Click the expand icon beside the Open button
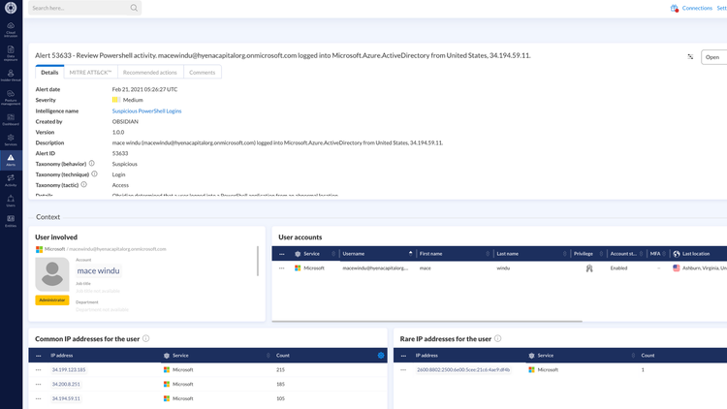 click(690, 56)
